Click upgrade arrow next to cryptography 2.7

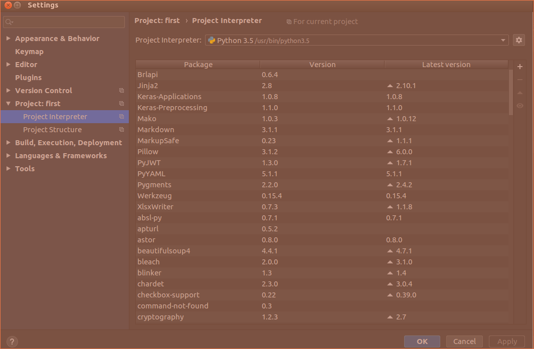tap(390, 317)
